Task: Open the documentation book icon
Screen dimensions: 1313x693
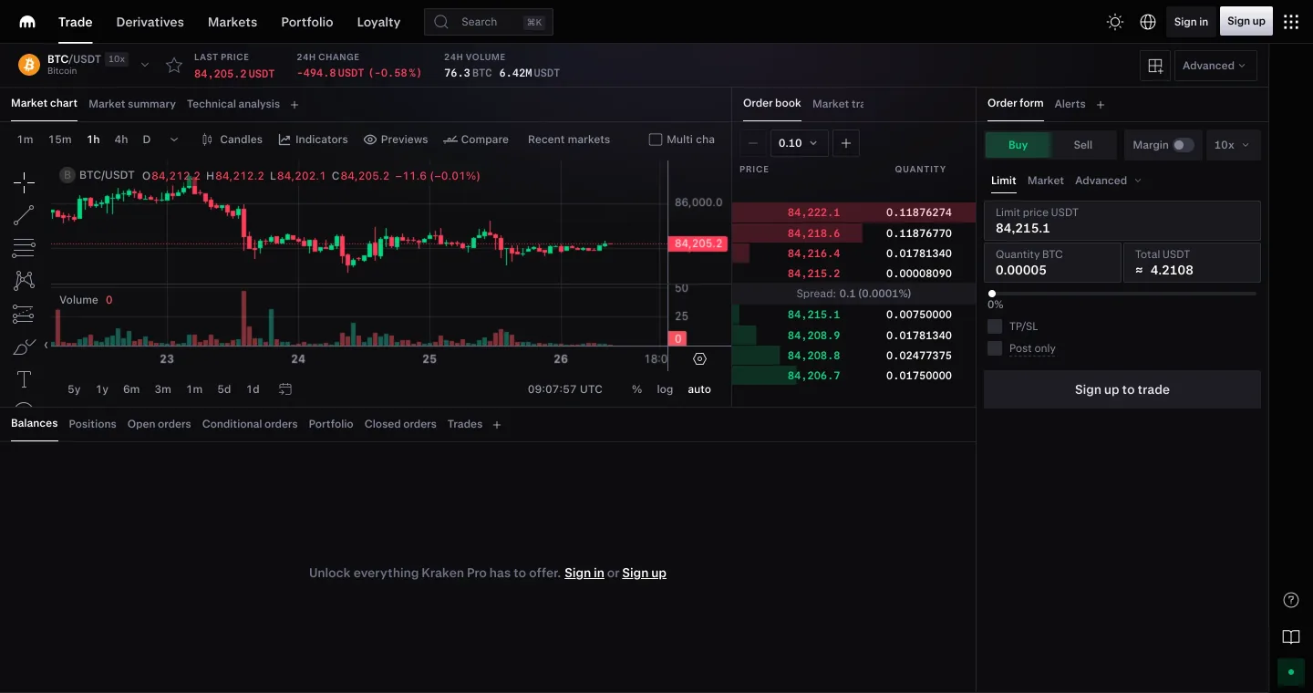Action: [1290, 637]
